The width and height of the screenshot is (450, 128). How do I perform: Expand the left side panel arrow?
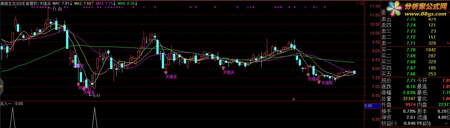(1, 86)
